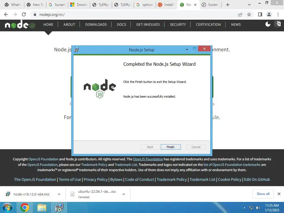284x213 pixels.
Task: Open the Bylaws footer link
Action: coord(116,179)
